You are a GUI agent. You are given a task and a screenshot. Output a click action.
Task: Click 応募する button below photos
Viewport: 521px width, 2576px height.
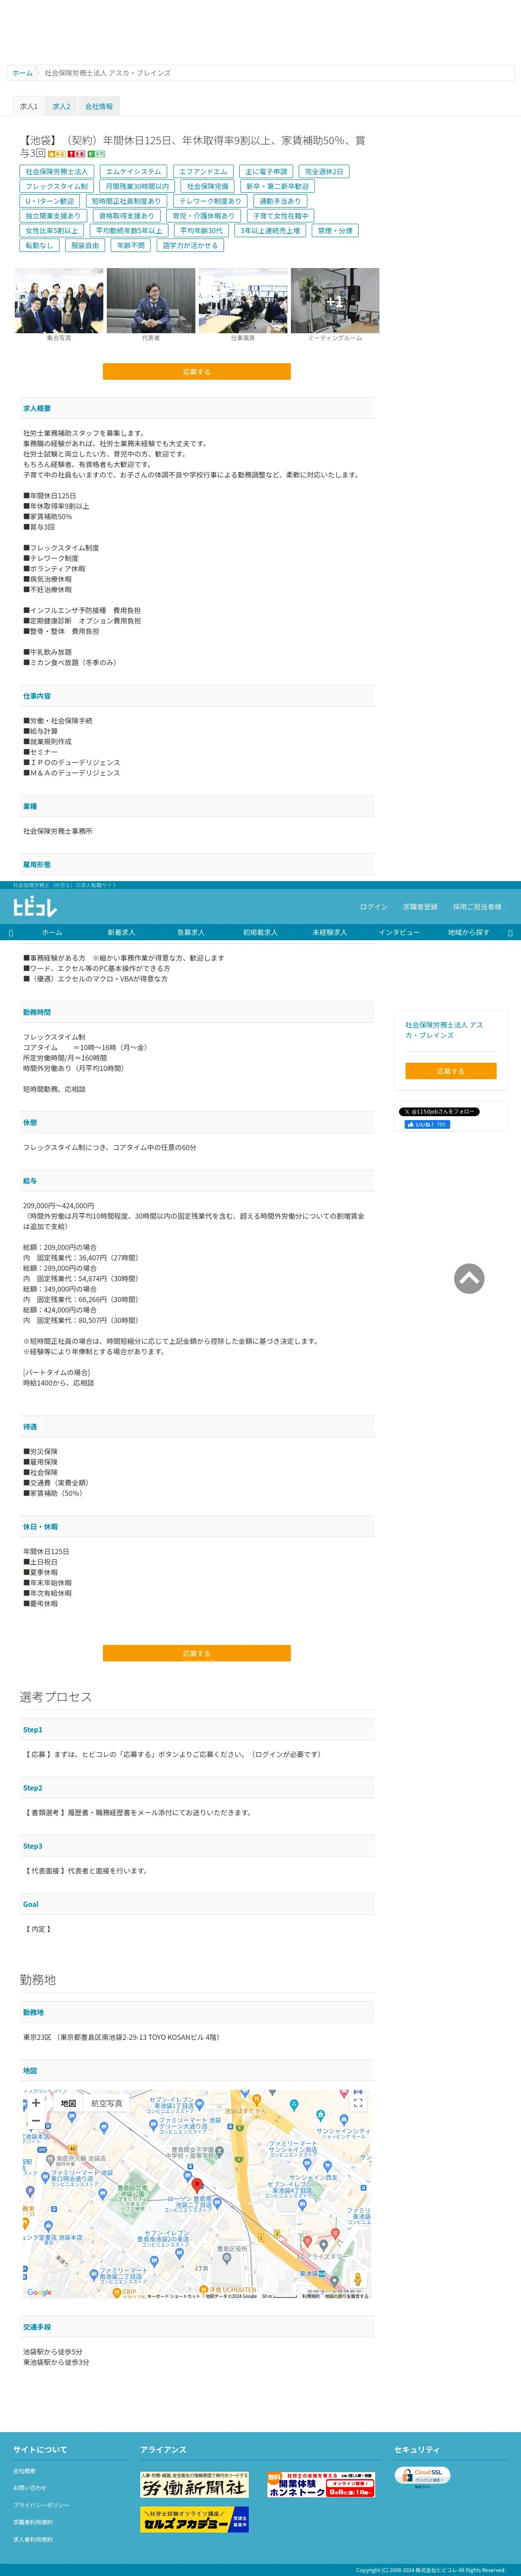197,371
